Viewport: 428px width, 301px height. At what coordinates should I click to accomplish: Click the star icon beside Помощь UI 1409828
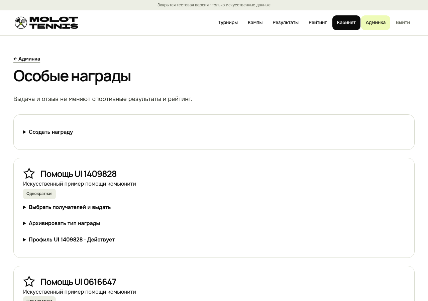(x=29, y=174)
